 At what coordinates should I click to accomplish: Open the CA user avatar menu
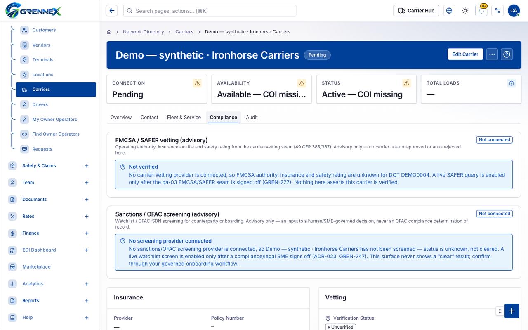tap(514, 11)
